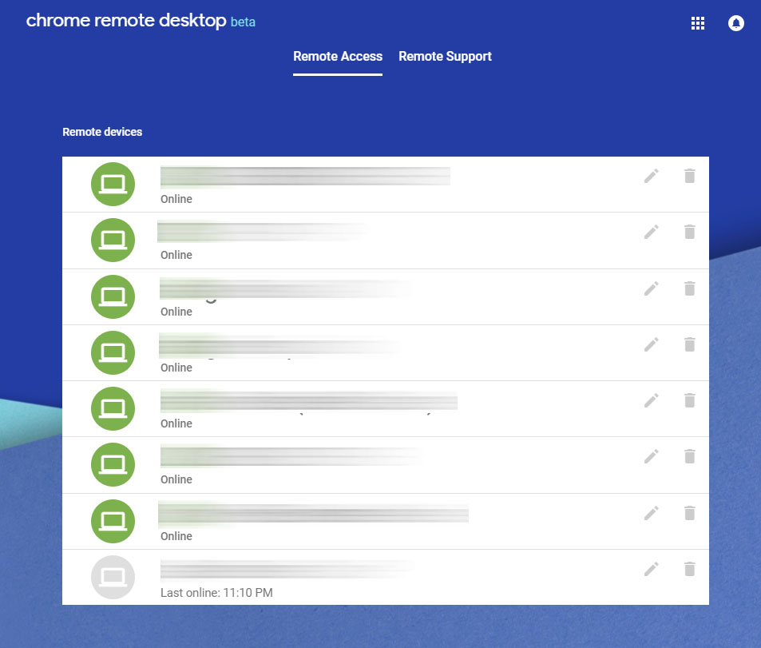The height and width of the screenshot is (648, 761).
Task: Select the Remote Access tab
Action: (x=337, y=56)
